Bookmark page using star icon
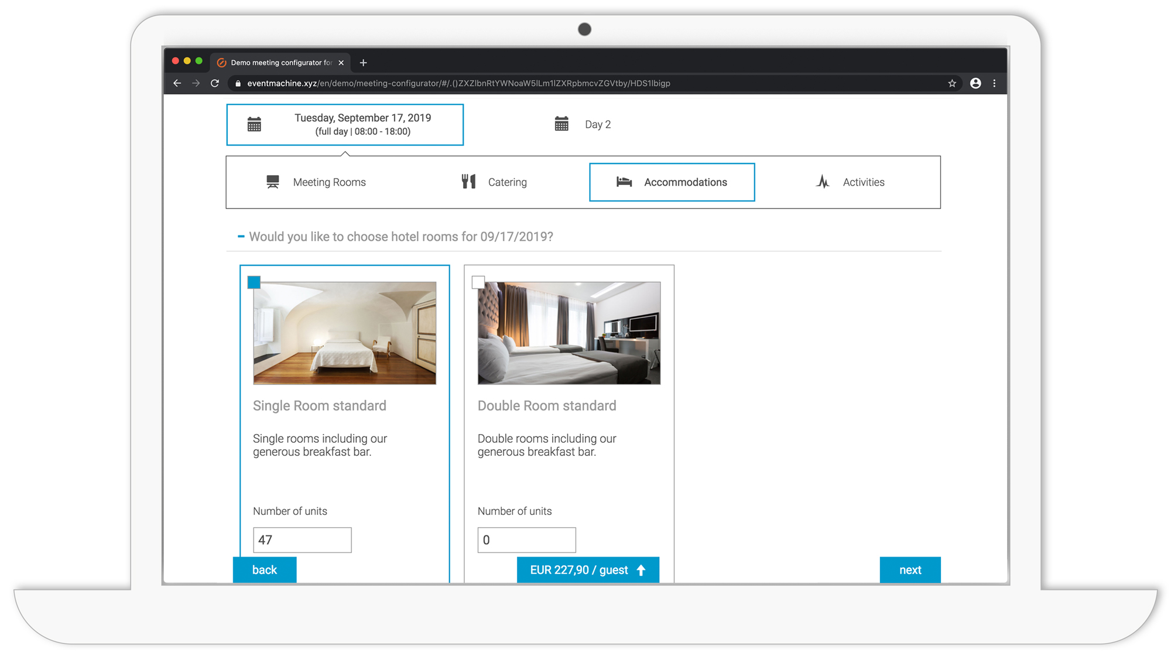 (x=952, y=83)
